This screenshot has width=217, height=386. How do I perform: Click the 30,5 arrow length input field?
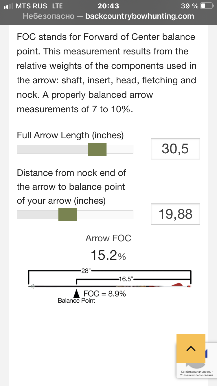[x=175, y=149]
